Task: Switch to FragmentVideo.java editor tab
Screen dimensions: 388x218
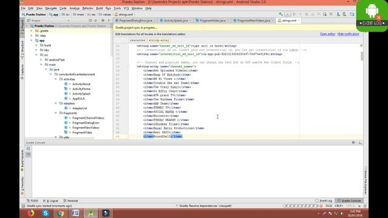Action: pos(212,21)
